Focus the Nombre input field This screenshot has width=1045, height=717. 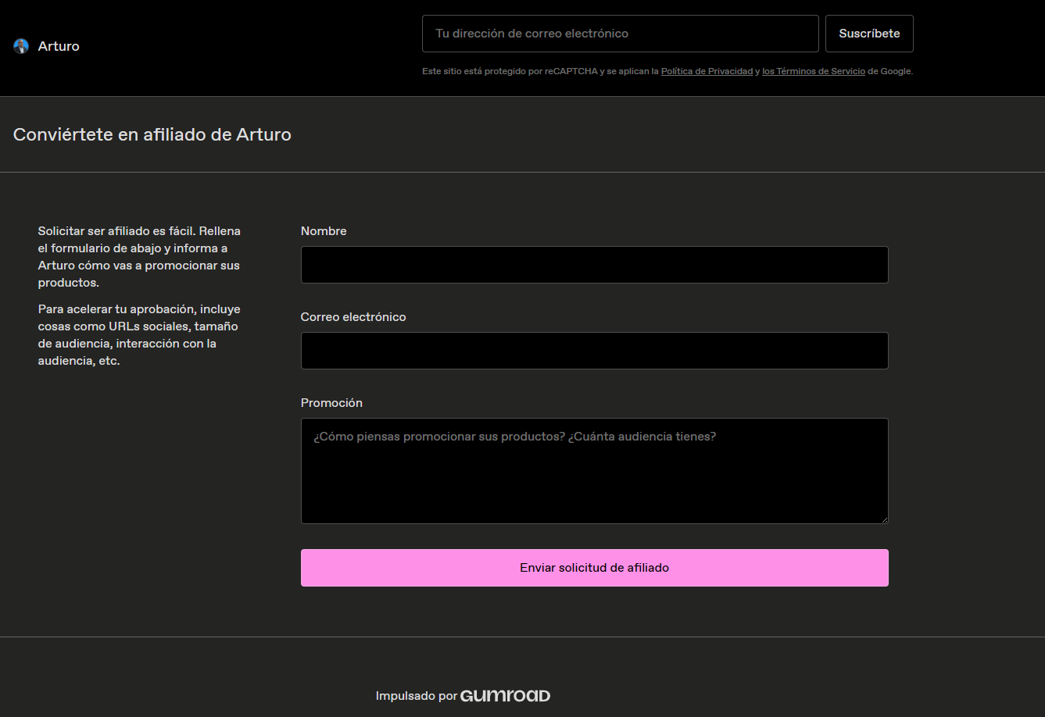pyautogui.click(x=595, y=265)
